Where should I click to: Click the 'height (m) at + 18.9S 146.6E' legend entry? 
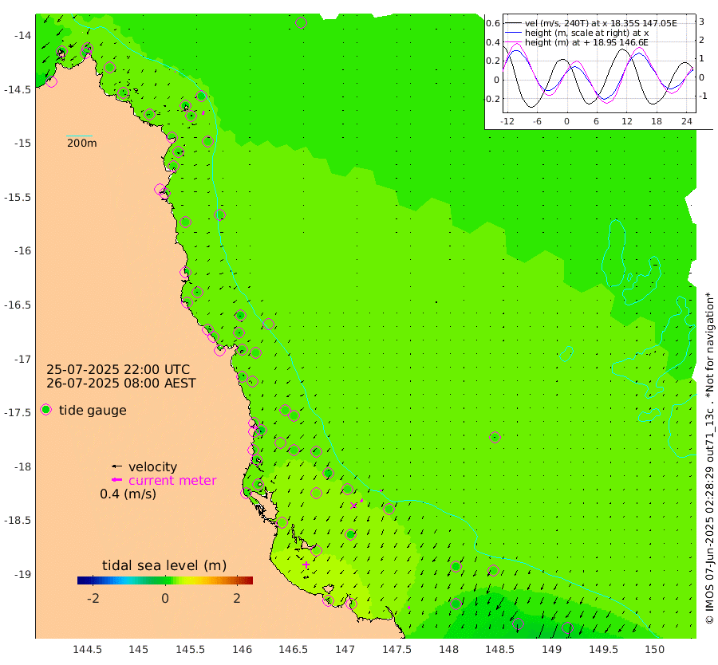click(586, 42)
